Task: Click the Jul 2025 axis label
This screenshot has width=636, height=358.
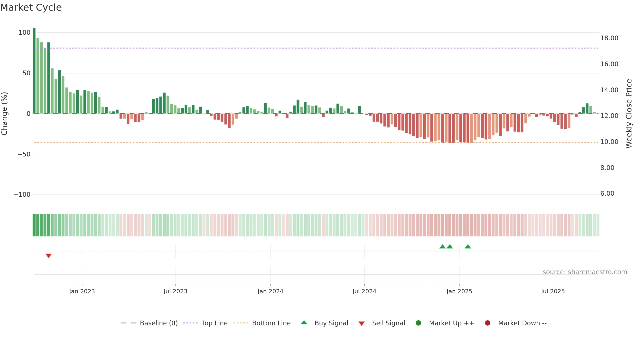Action: [553, 291]
